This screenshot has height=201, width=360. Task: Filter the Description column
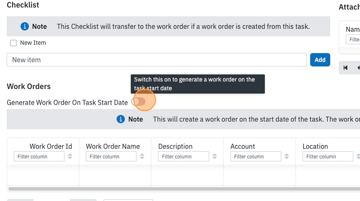183,156
